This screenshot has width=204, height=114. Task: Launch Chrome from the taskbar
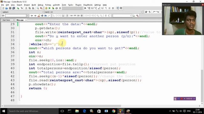pyautogui.click(x=113, y=111)
